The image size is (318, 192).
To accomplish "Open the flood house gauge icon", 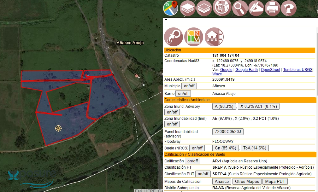I will (214, 37).
